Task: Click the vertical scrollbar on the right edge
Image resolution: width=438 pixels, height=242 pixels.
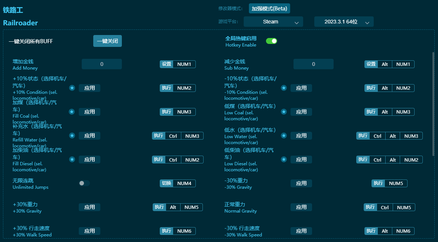Action: pos(433,104)
